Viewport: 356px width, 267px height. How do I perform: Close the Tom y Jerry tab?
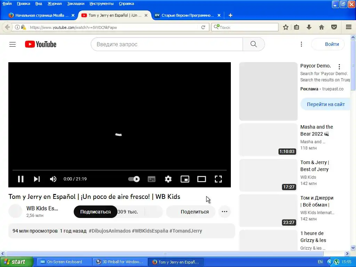[146, 15]
